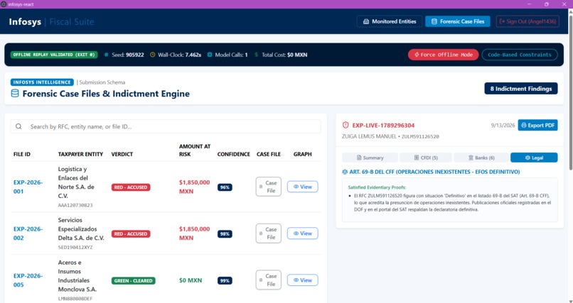
Task: Click the database icon beside Forensic Case Files heading
Action: click(15, 94)
